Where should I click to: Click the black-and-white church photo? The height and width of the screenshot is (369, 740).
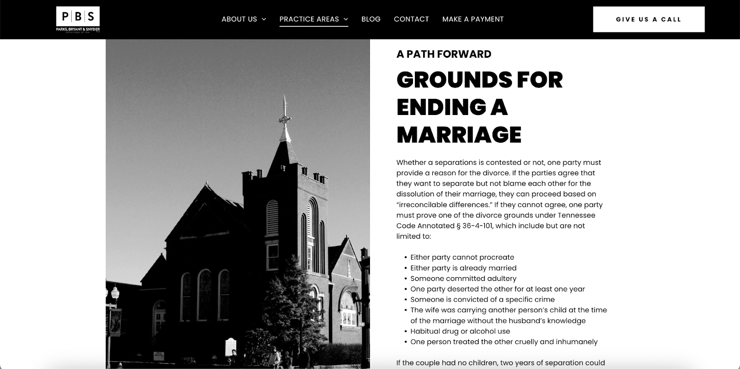(238, 203)
